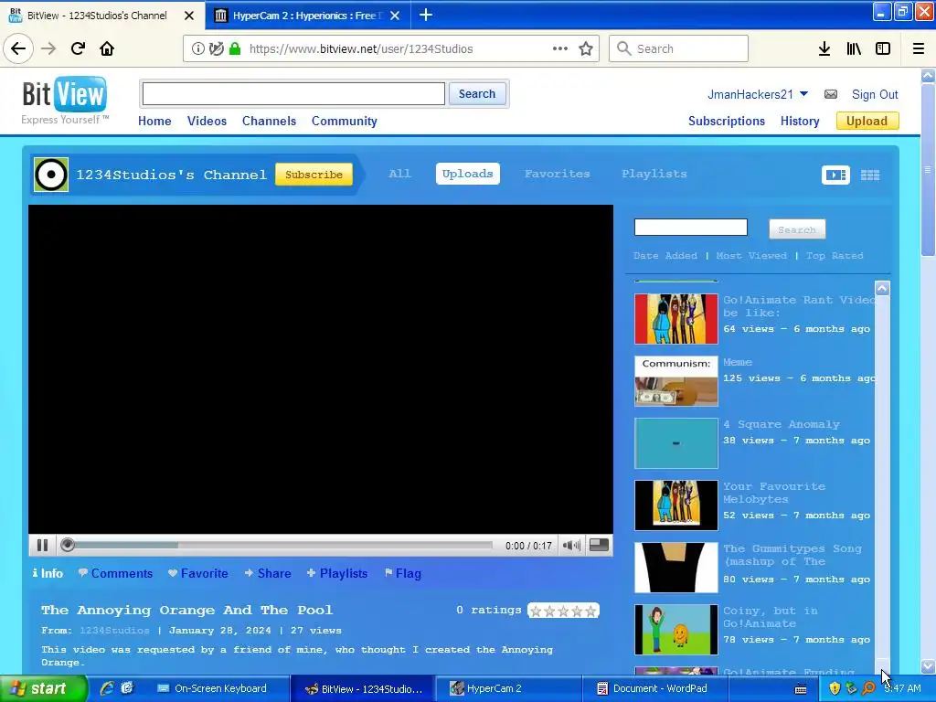Open the Communism Meme video thumbnail
This screenshot has width=936, height=702.
point(676,381)
